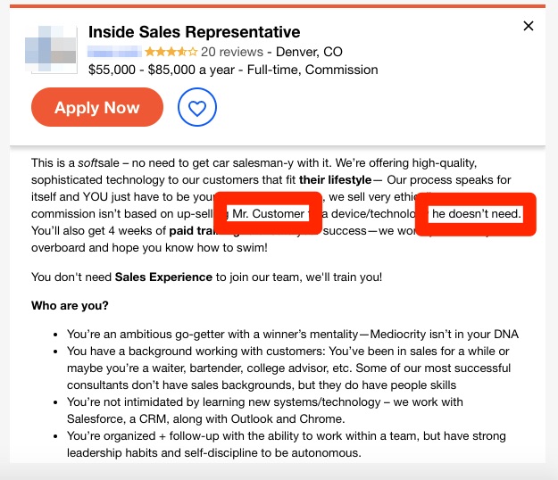Click the Apply Now button
Screen dimensions: 558x480
97,107
